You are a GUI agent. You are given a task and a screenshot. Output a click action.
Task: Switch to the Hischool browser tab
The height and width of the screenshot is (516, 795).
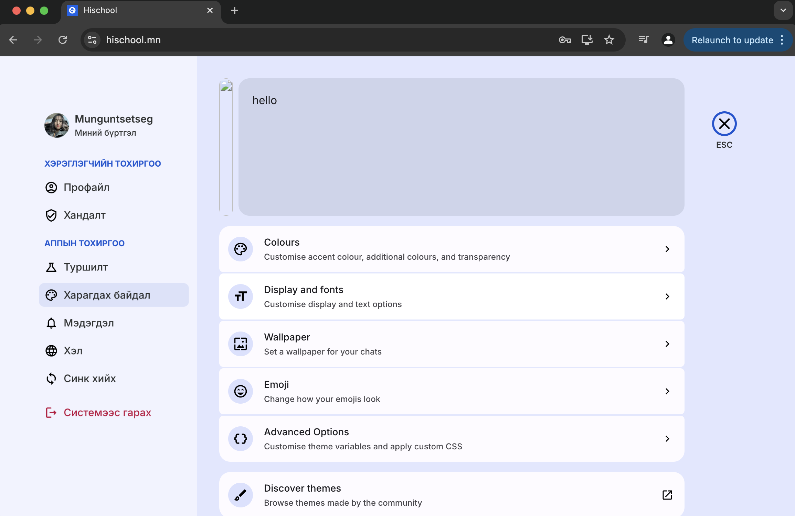pyautogui.click(x=99, y=10)
